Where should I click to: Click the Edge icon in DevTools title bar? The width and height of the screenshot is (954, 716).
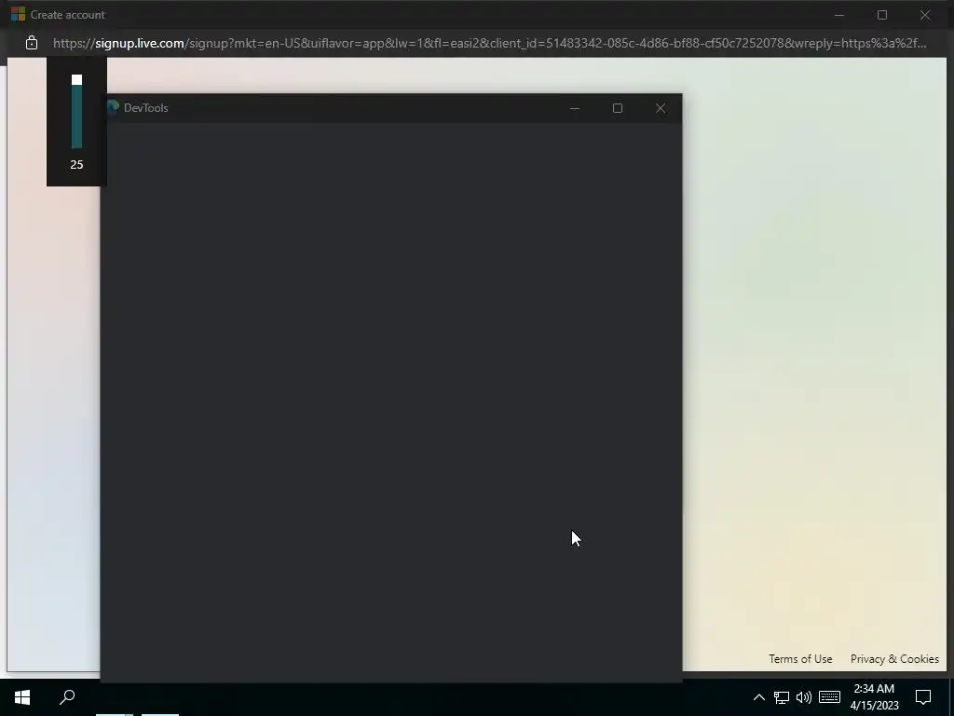click(113, 108)
